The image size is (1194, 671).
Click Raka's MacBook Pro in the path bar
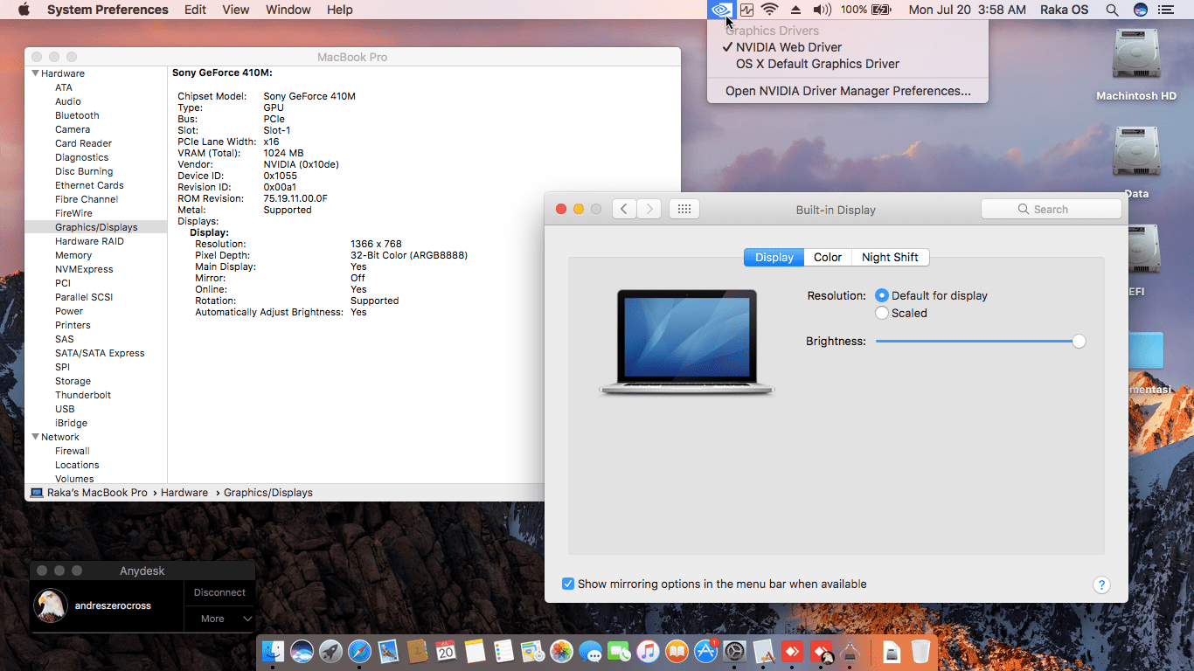pos(89,493)
